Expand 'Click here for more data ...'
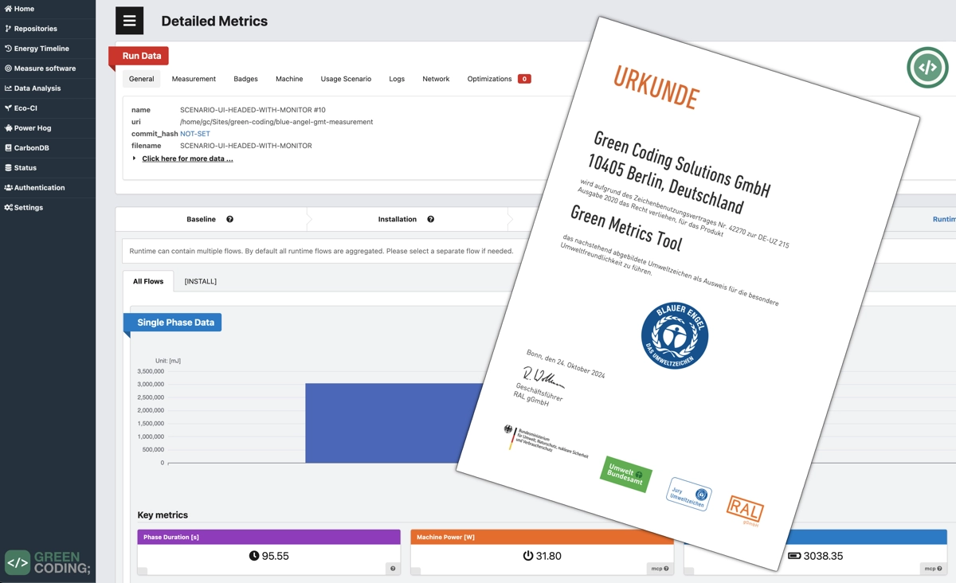The image size is (956, 583). [187, 158]
